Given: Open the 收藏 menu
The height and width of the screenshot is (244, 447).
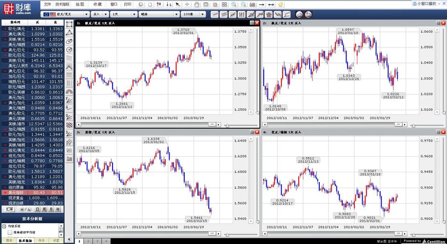Looking at the screenshot, I should click(x=97, y=4).
